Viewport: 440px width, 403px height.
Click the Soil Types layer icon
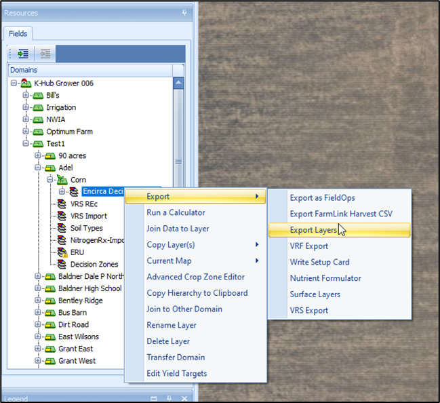[x=62, y=228]
